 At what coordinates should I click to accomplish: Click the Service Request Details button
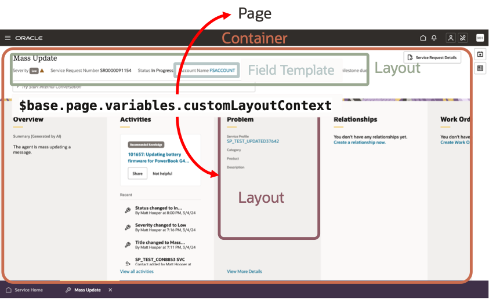click(x=432, y=57)
